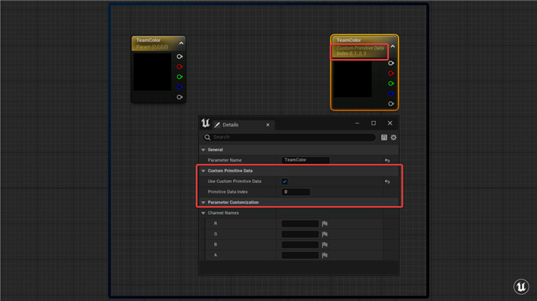This screenshot has height=301, width=537.
Task: Click the red output pin on left TeamColor node
Action: (180, 67)
